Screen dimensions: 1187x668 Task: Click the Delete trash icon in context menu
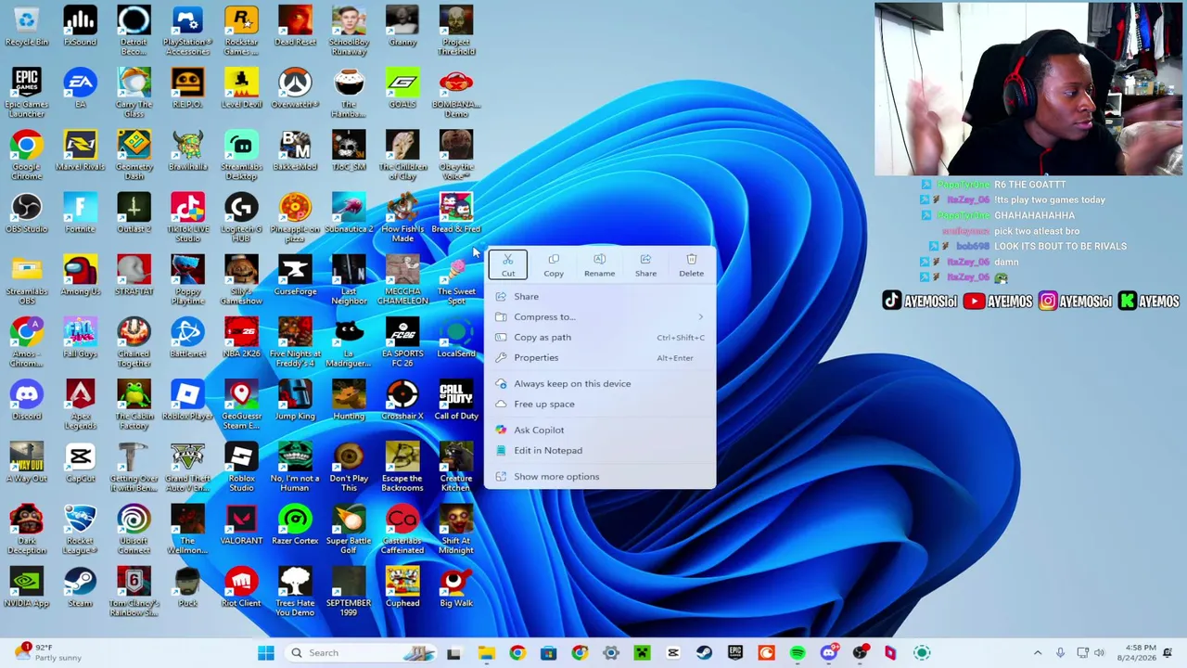691,264
